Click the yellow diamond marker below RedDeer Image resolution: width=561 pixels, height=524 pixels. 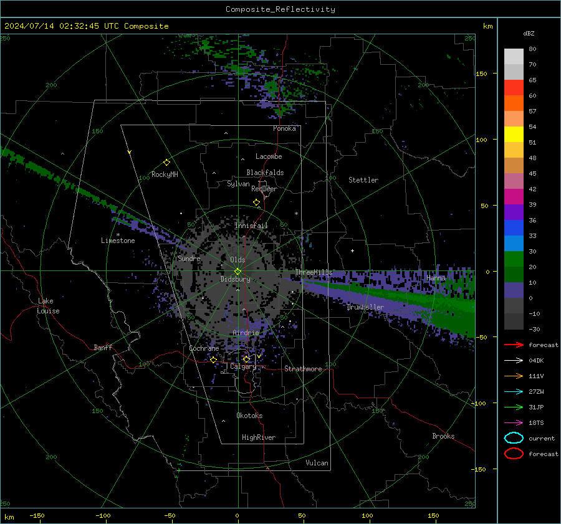(x=256, y=202)
